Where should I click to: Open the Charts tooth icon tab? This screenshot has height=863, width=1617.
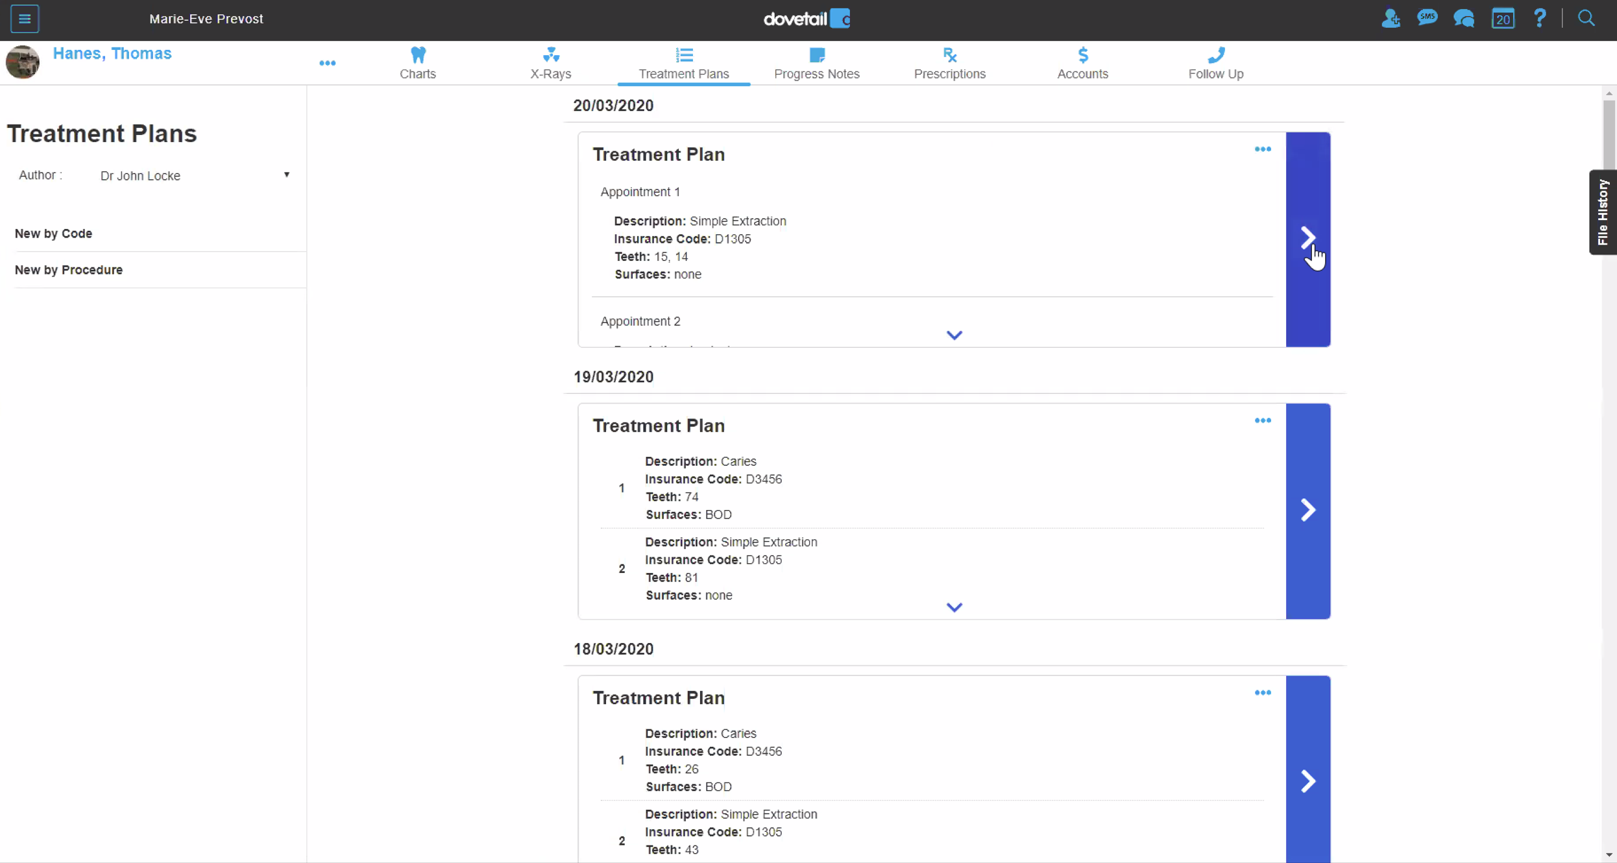(x=417, y=63)
